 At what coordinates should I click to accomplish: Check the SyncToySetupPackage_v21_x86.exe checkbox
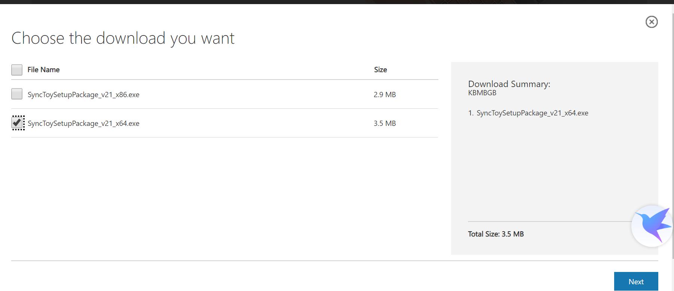click(17, 94)
